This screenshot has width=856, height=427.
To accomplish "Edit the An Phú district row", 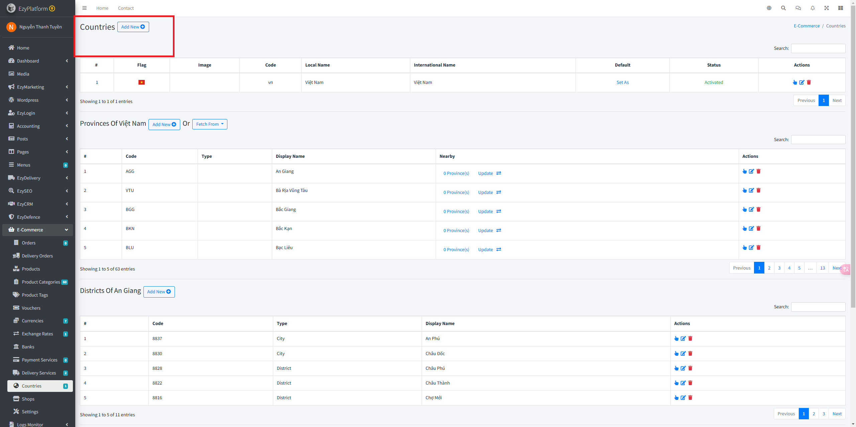I will point(683,338).
